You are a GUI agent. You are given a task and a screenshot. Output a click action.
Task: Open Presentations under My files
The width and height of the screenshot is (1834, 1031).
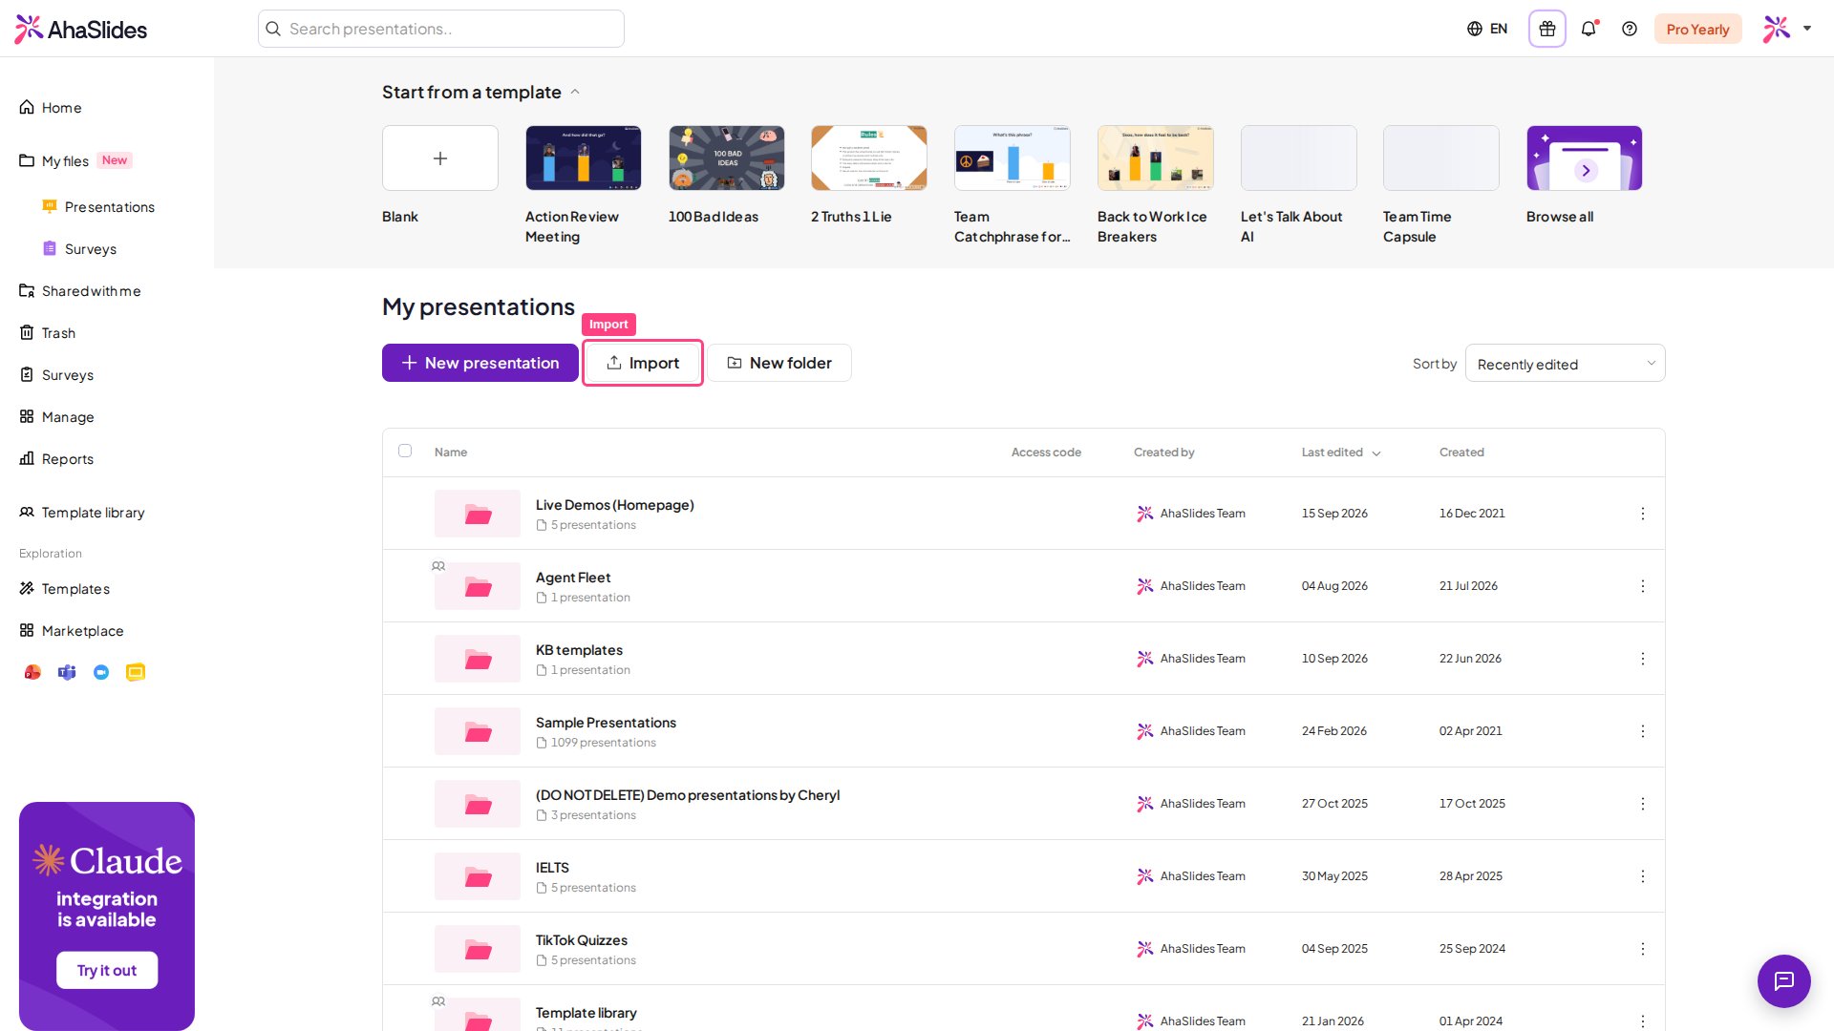coord(98,207)
